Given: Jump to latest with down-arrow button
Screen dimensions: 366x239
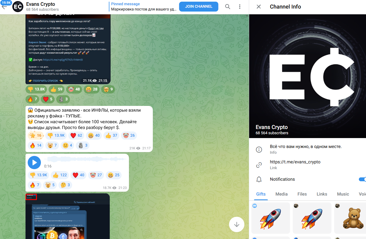Looking at the screenshot, I should point(237,224).
